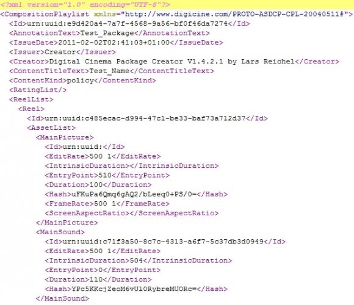Click the MainSound IntrinsicDuration value 504
354x305 pixels.
tap(136, 260)
